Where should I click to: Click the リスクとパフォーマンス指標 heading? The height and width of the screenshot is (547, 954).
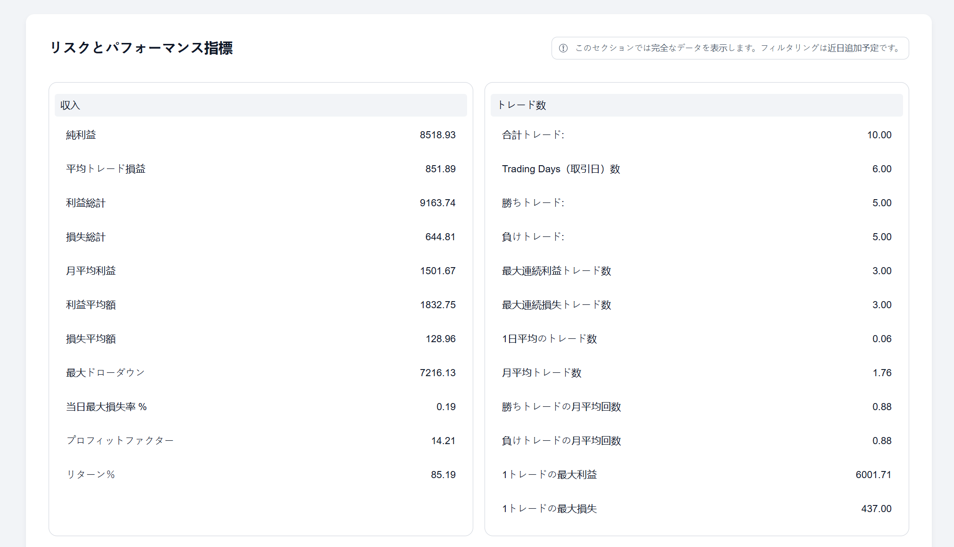pos(141,48)
